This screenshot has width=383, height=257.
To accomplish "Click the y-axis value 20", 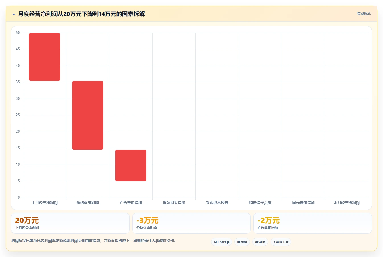I will pos(18,132).
